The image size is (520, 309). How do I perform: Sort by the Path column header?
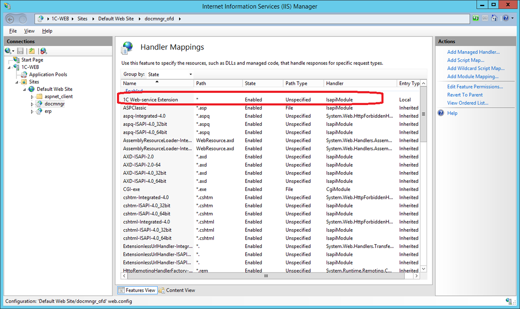[x=218, y=83]
